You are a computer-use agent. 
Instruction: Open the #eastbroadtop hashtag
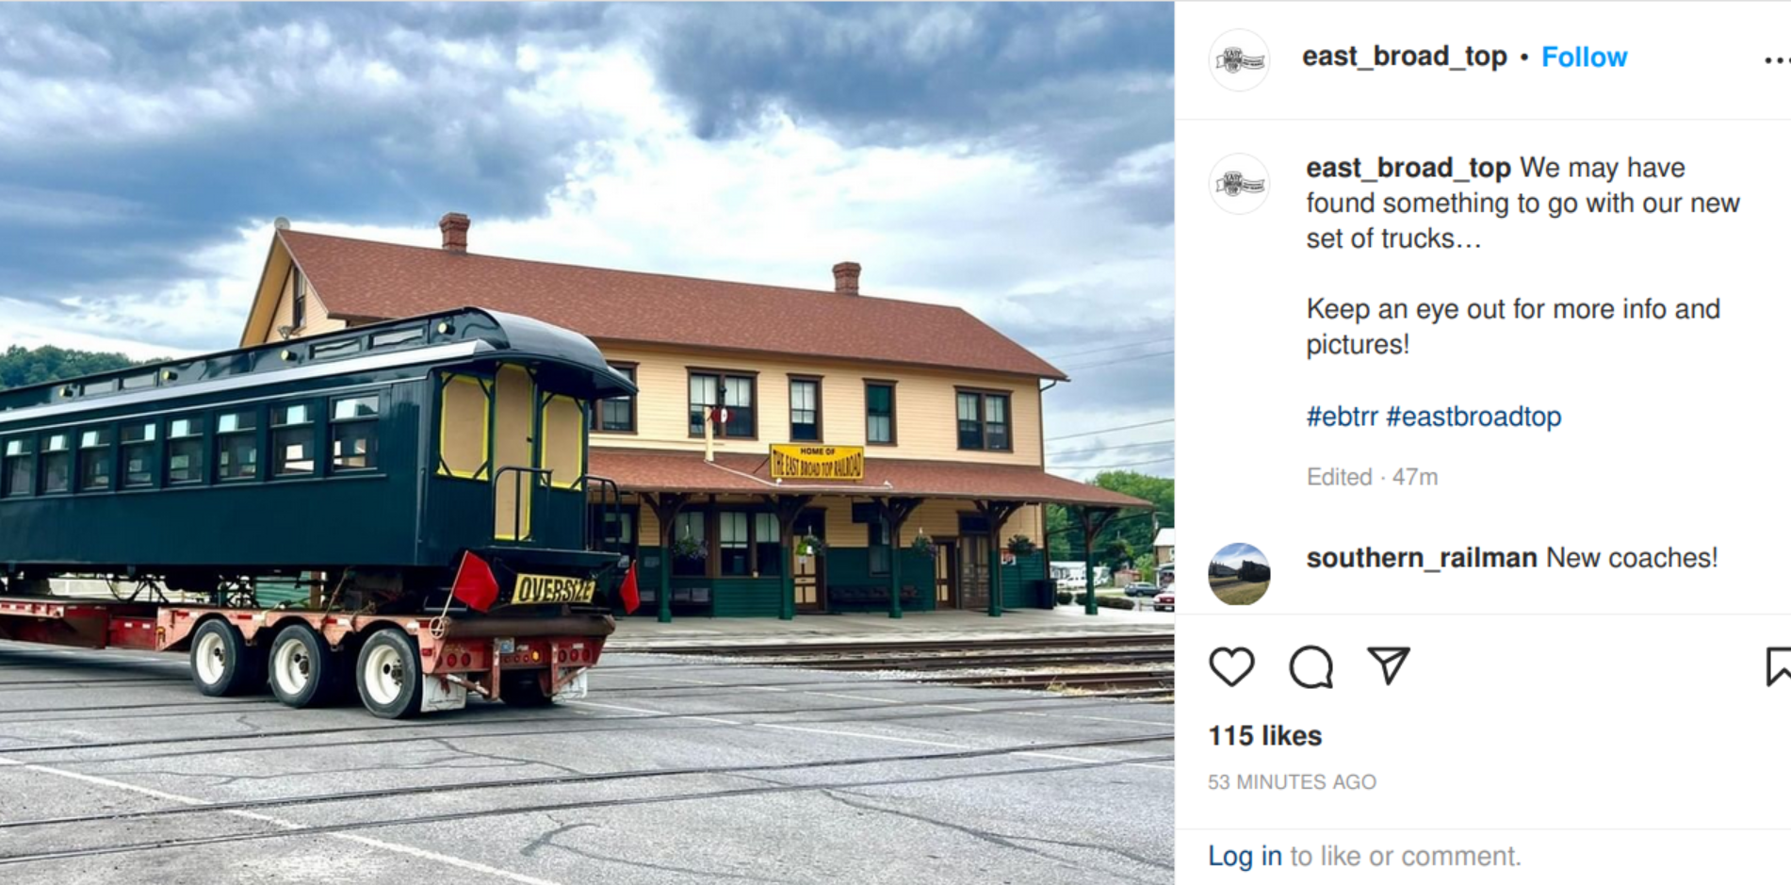point(1474,417)
